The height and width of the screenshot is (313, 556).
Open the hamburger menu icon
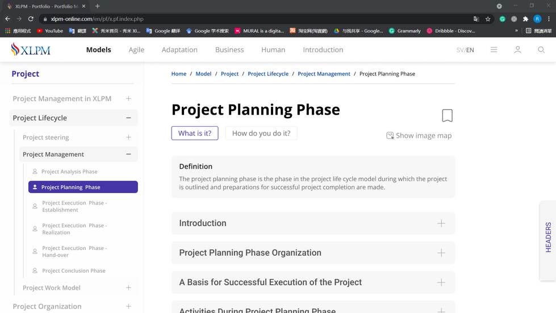494,49
